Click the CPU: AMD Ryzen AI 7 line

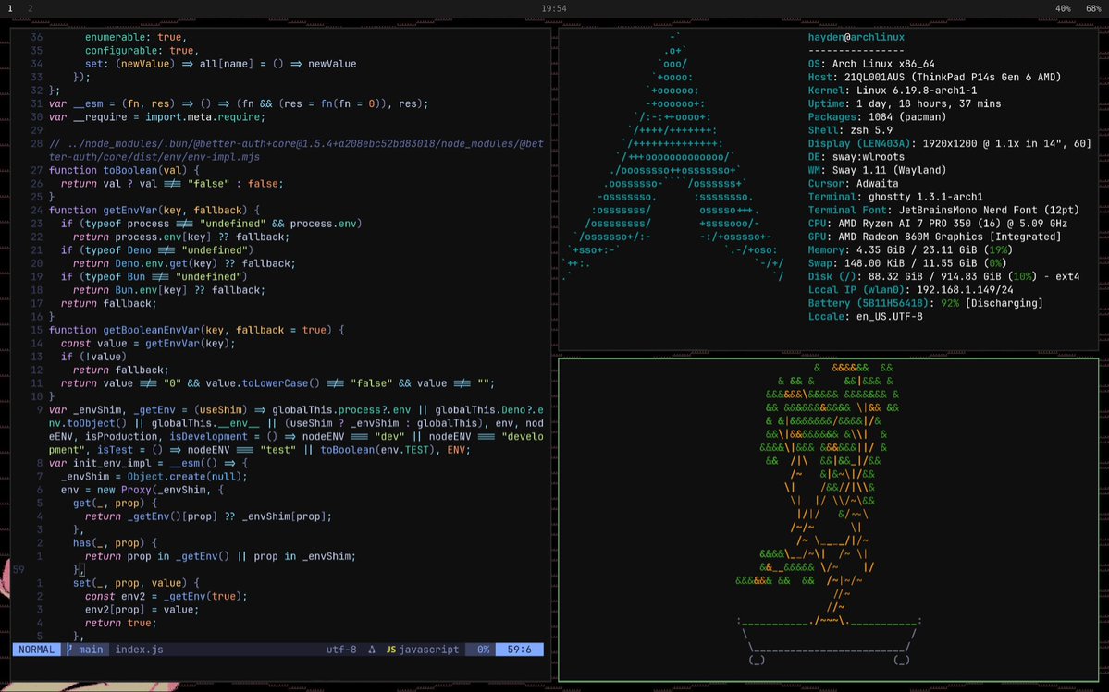click(x=938, y=224)
